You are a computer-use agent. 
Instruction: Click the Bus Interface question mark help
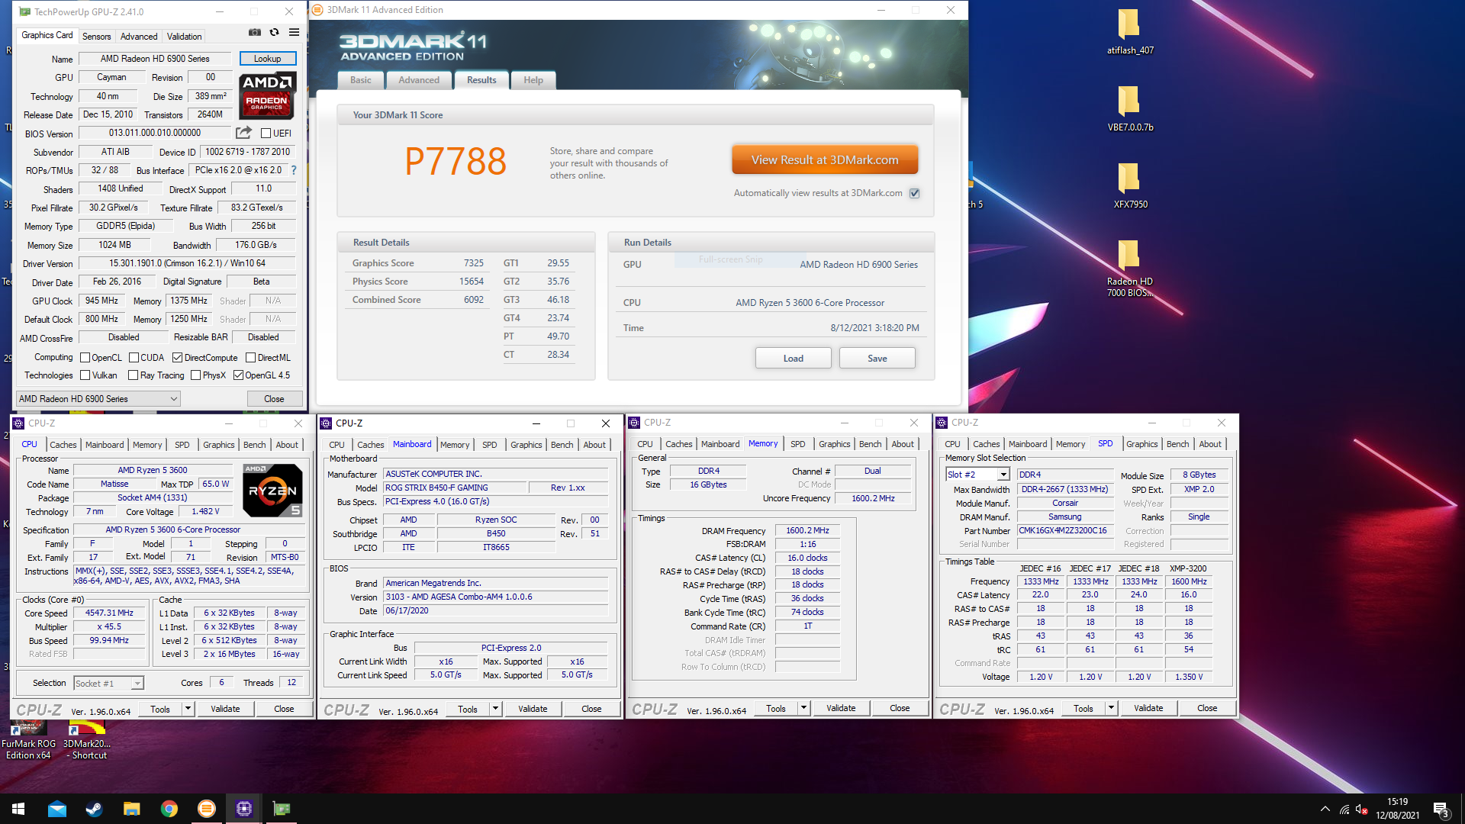[x=294, y=170]
